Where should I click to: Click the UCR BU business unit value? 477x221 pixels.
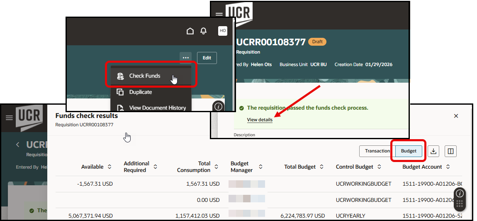click(319, 64)
